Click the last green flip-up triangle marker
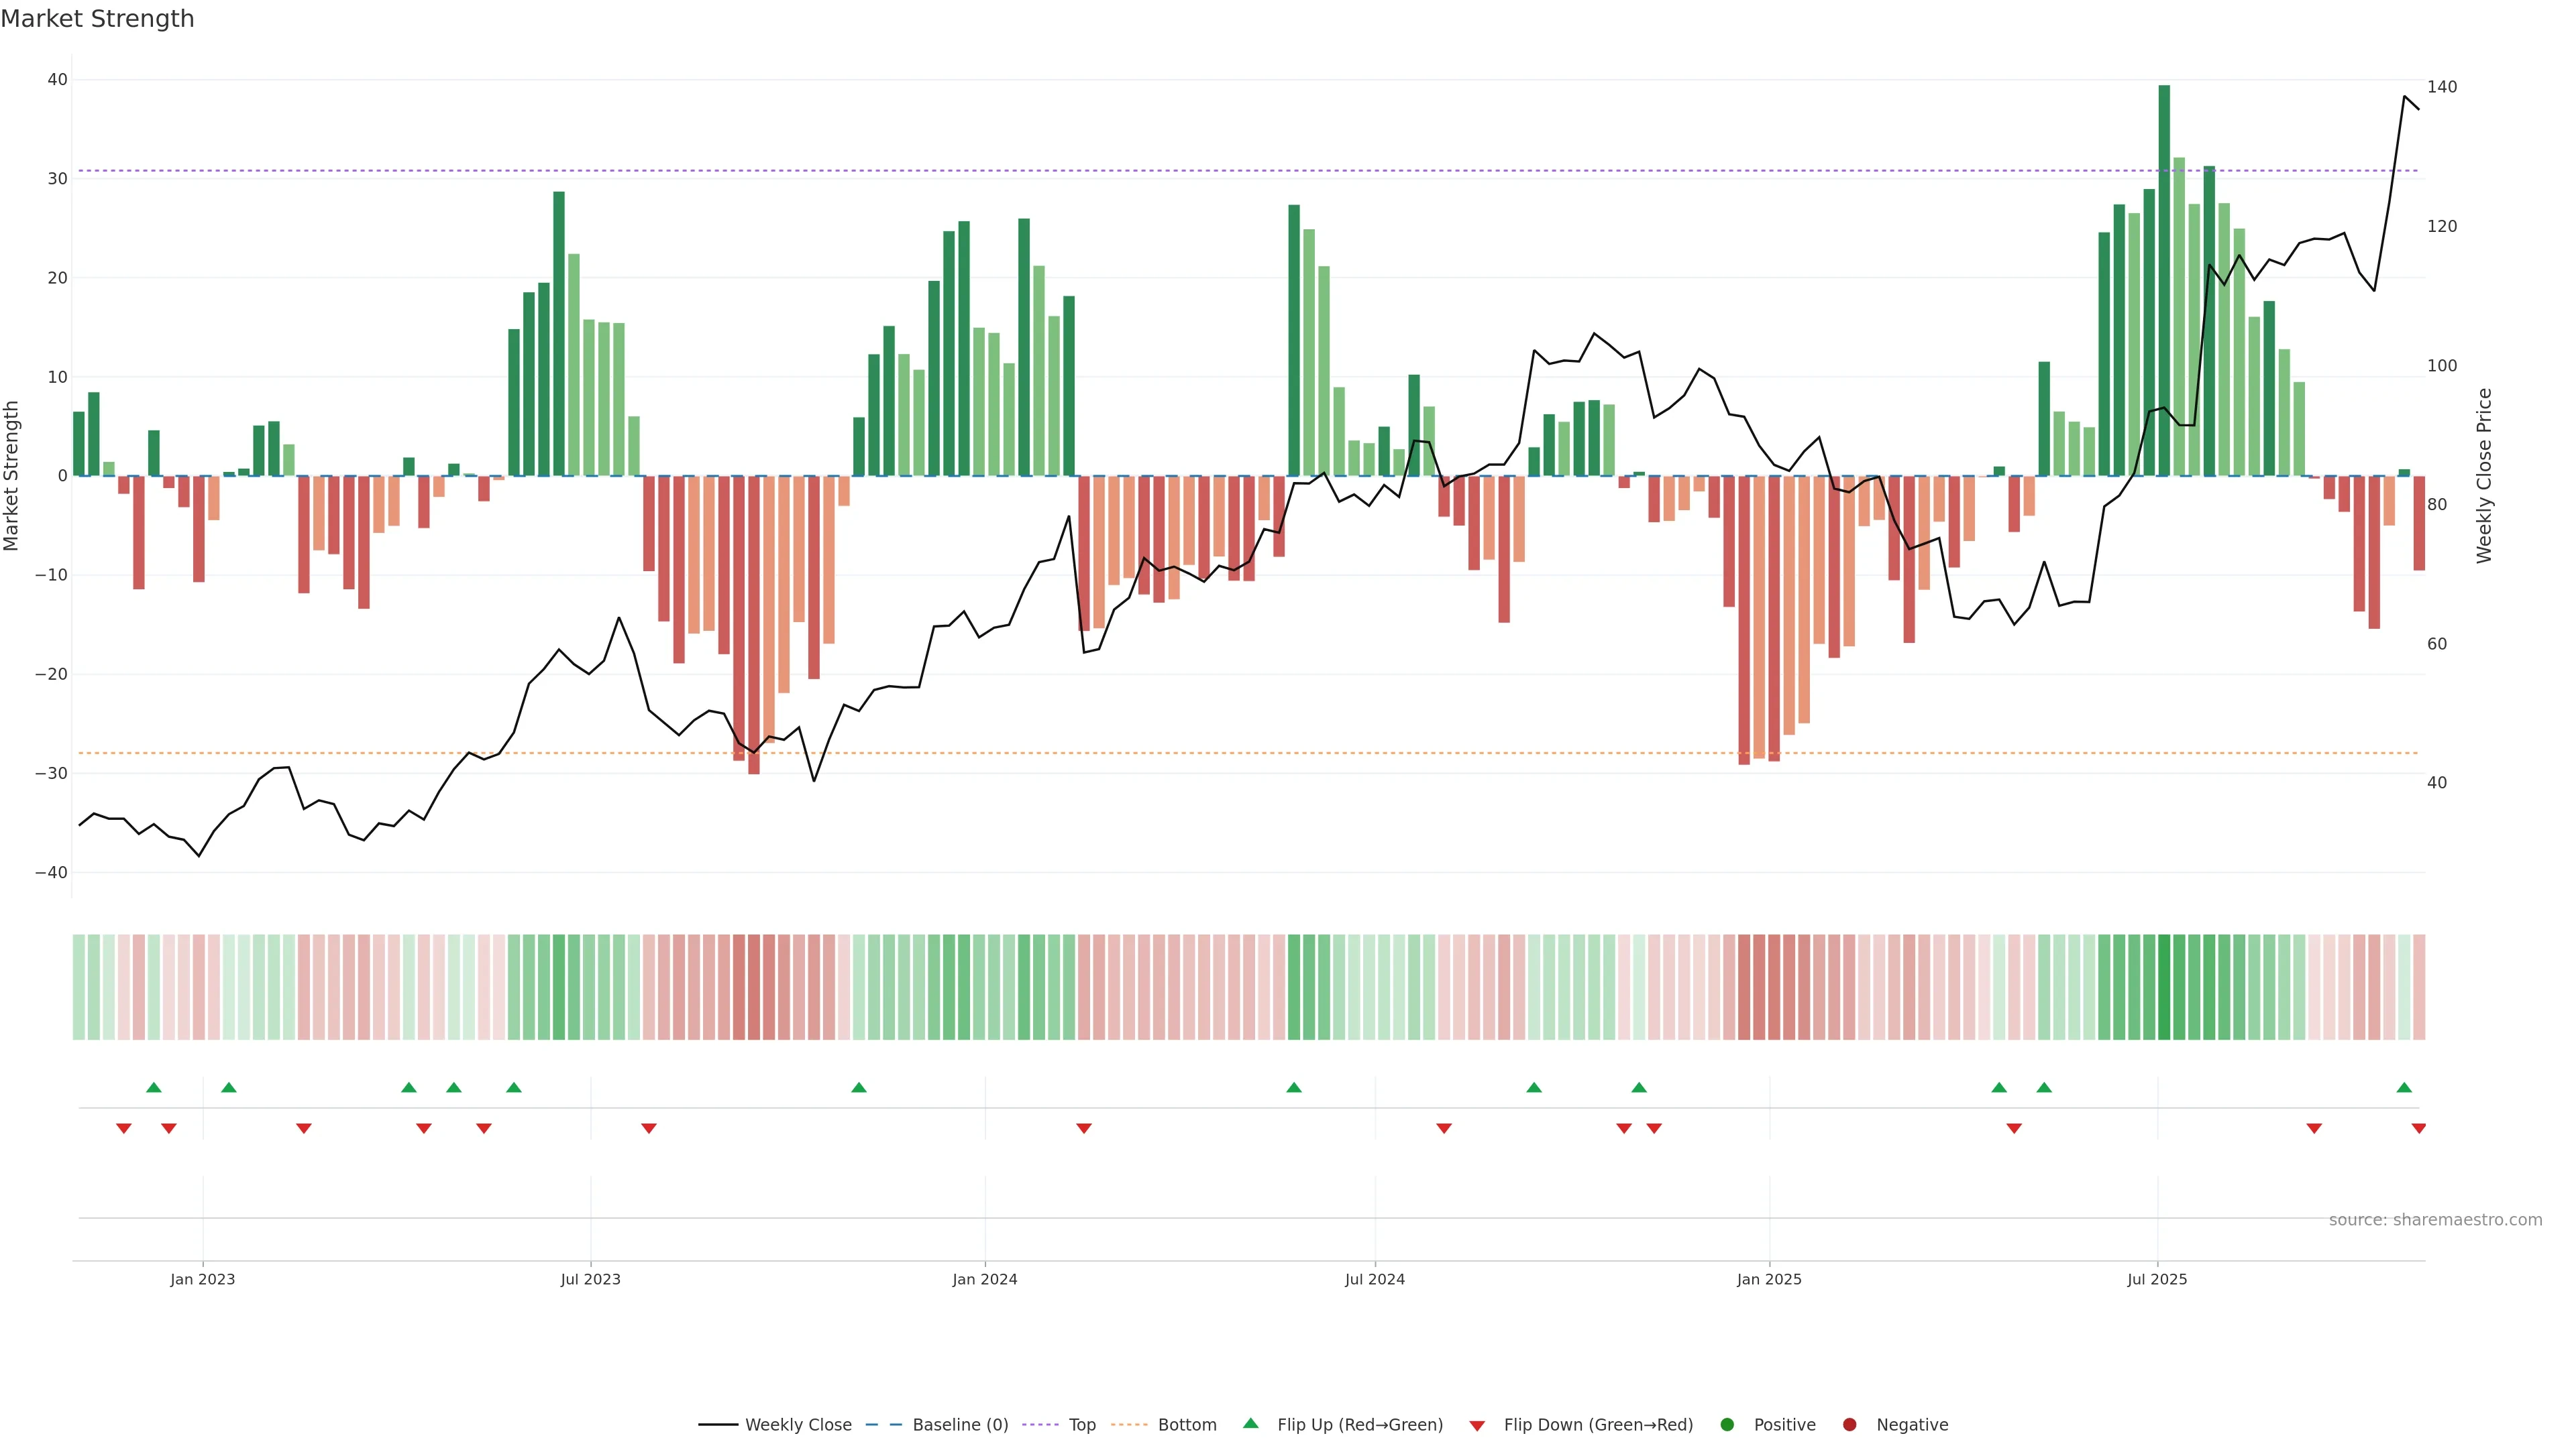 [2404, 1087]
